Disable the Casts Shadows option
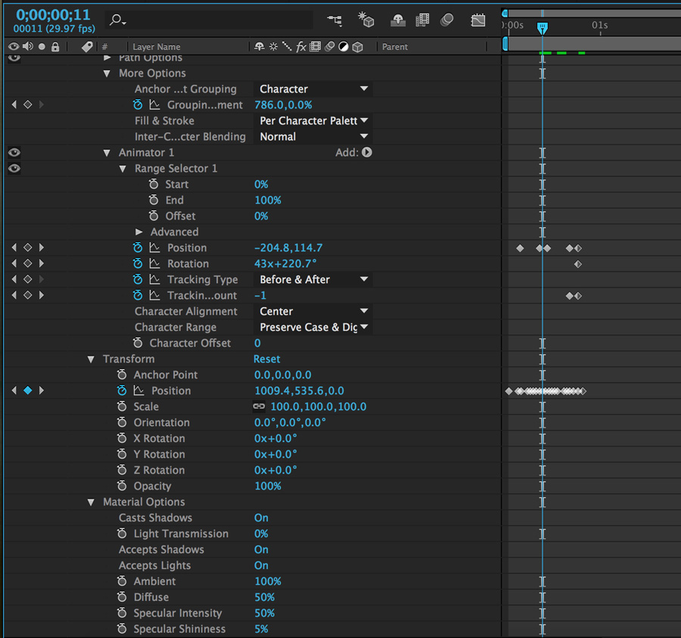 tap(261, 518)
